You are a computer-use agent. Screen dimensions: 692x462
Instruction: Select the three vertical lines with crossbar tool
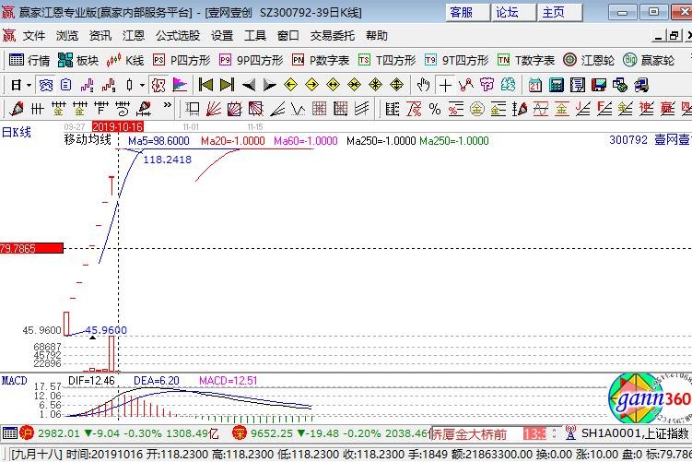[x=38, y=109]
